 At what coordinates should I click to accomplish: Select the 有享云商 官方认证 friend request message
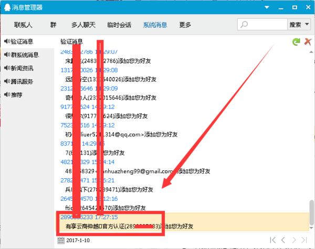pyautogui.click(x=129, y=226)
